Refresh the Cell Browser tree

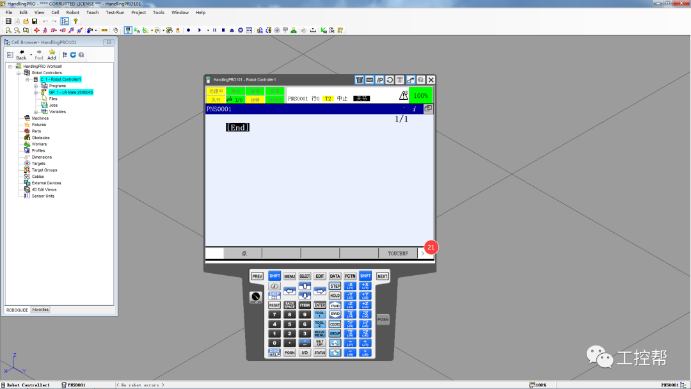[73, 54]
